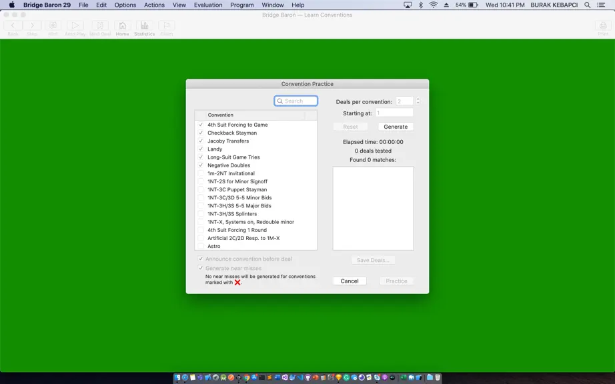Uncheck Jacoby Transfers convention
615x384 pixels.
[201, 141]
